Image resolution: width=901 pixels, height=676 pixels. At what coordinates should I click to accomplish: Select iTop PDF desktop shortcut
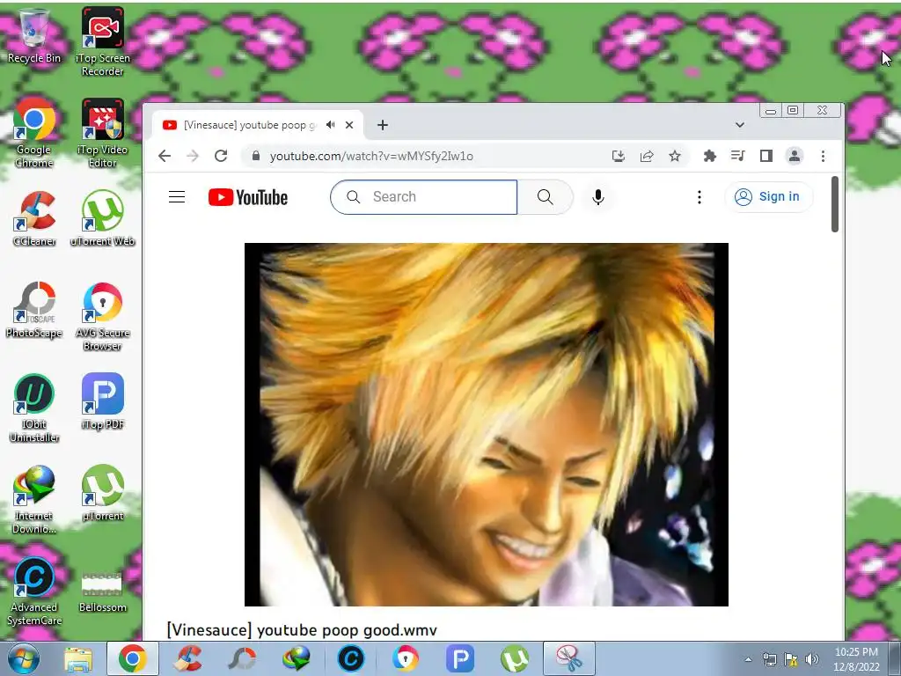coord(102,401)
